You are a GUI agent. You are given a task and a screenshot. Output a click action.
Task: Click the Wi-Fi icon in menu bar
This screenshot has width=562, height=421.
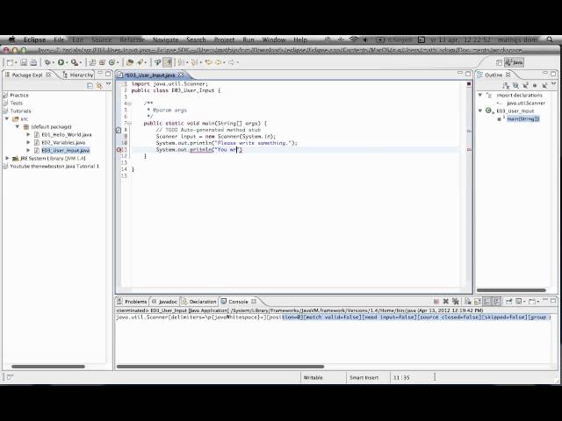point(354,39)
